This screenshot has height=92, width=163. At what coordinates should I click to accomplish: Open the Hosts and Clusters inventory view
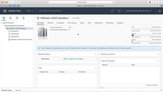tap(4, 18)
